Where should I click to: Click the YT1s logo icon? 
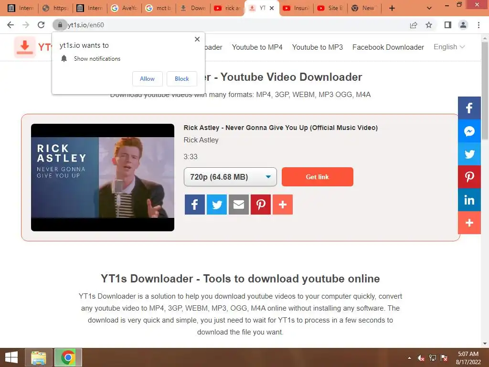25,47
